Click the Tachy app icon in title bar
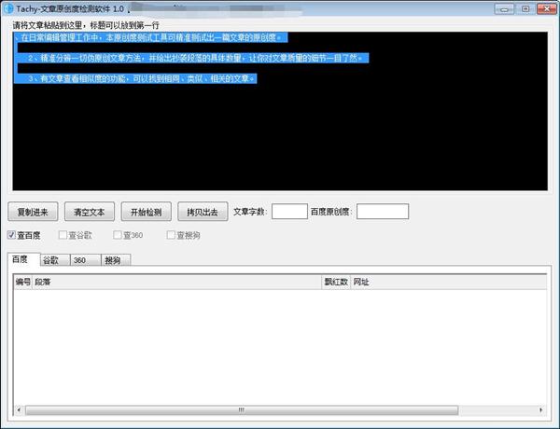This screenshot has height=429, width=560. (x=8, y=8)
